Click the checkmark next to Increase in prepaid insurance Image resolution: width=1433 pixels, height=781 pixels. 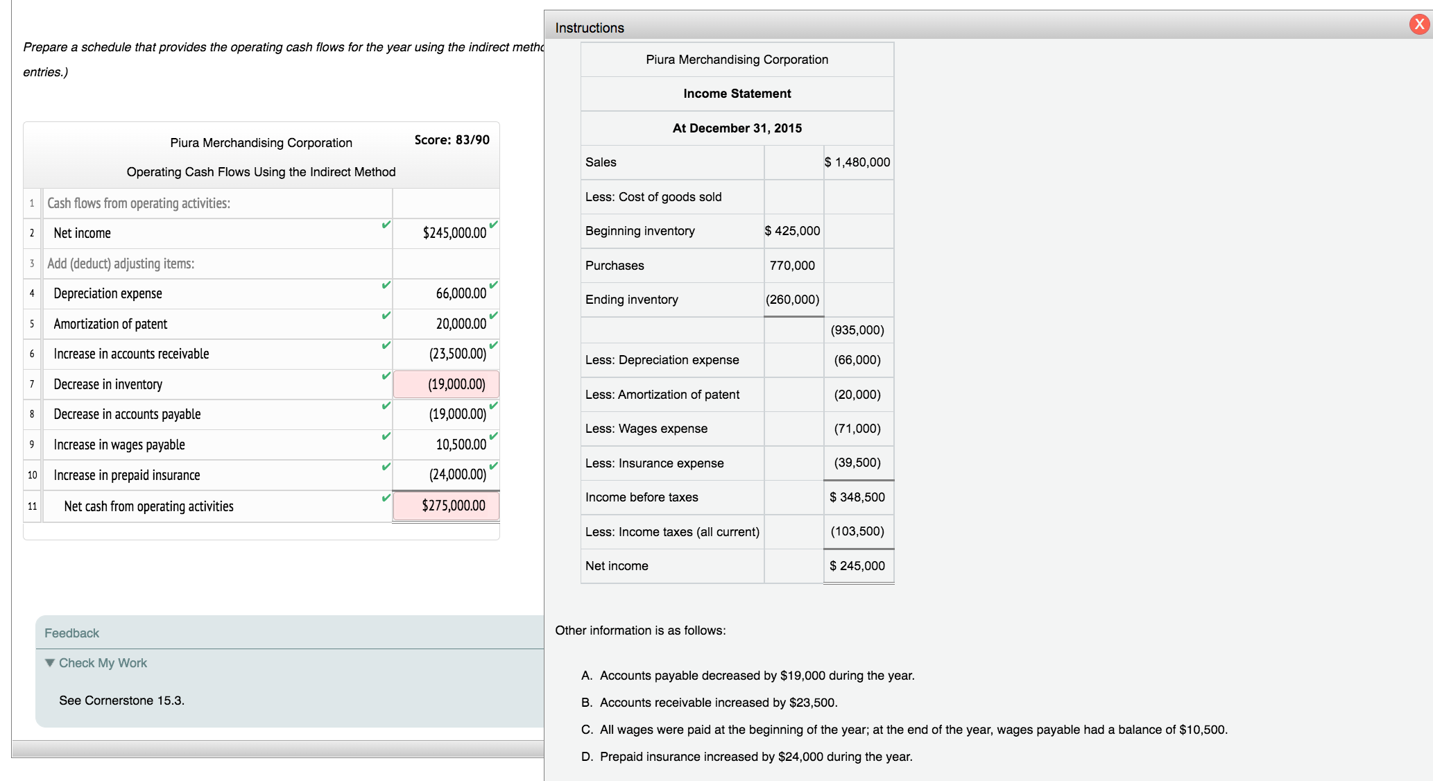(385, 467)
